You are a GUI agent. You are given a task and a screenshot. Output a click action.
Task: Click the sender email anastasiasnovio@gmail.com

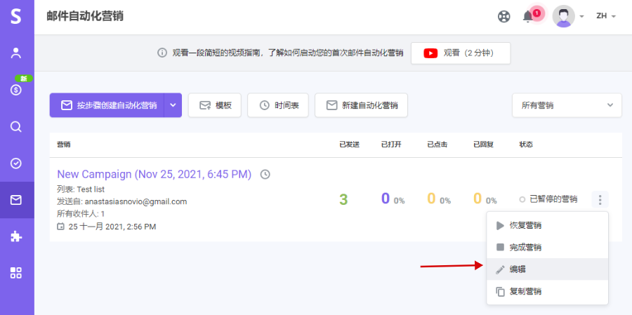click(x=136, y=201)
